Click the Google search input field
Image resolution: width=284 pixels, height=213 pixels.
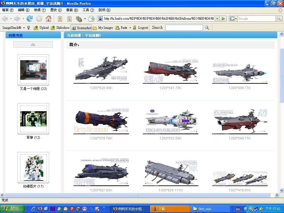257,19
